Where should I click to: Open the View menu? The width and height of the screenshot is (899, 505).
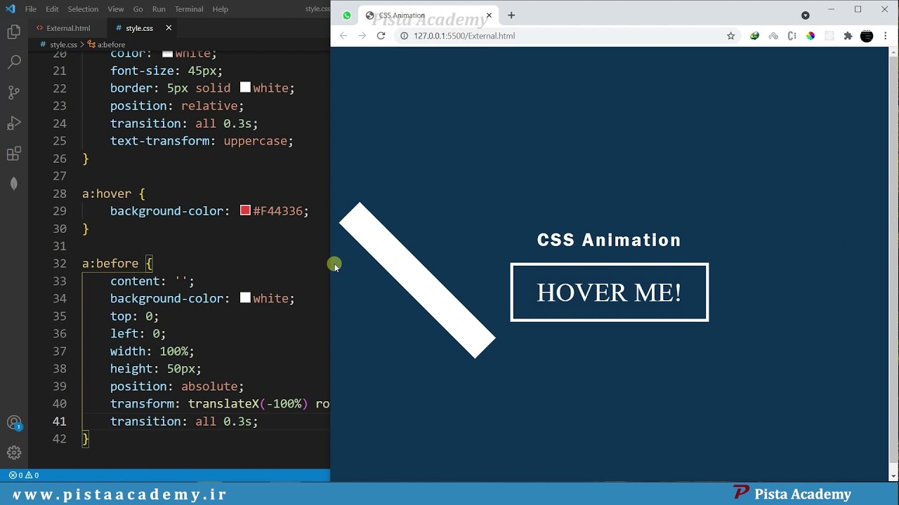pos(116,9)
